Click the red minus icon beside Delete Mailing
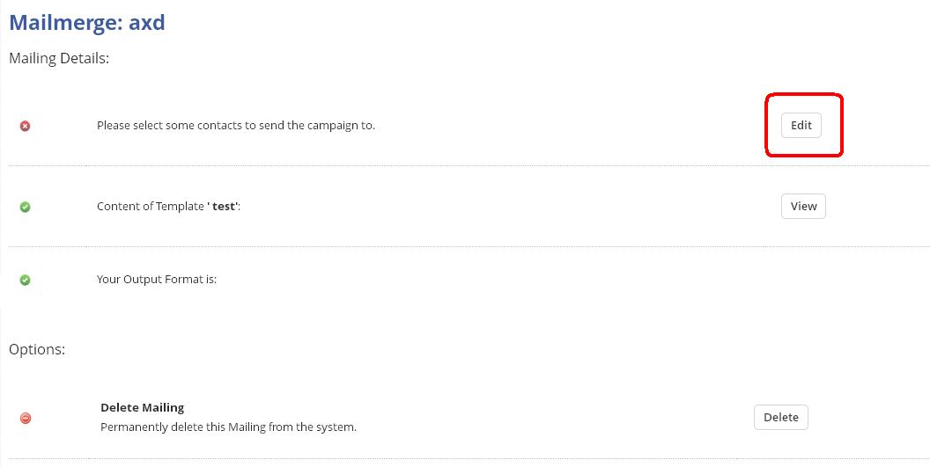The height and width of the screenshot is (467, 930). [26, 419]
